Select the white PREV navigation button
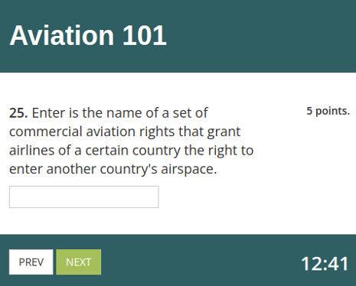 [31, 262]
